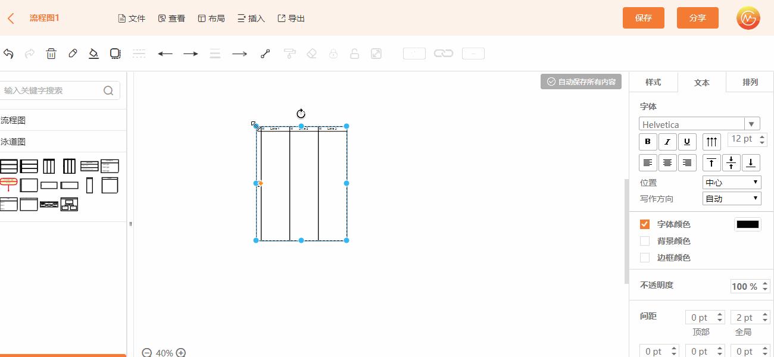774x357 pixels.
Task: Open the 写作方向 dropdown set to 自动
Action: pyautogui.click(x=732, y=199)
